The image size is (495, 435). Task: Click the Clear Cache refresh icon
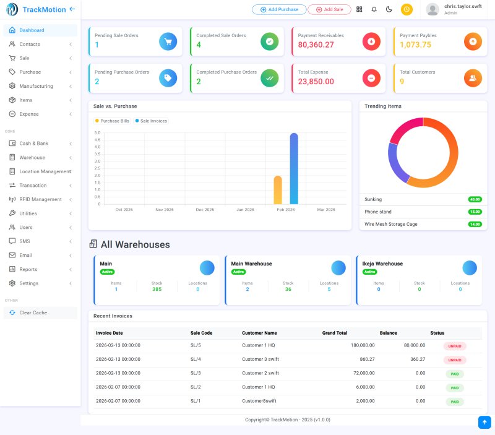[11, 312]
